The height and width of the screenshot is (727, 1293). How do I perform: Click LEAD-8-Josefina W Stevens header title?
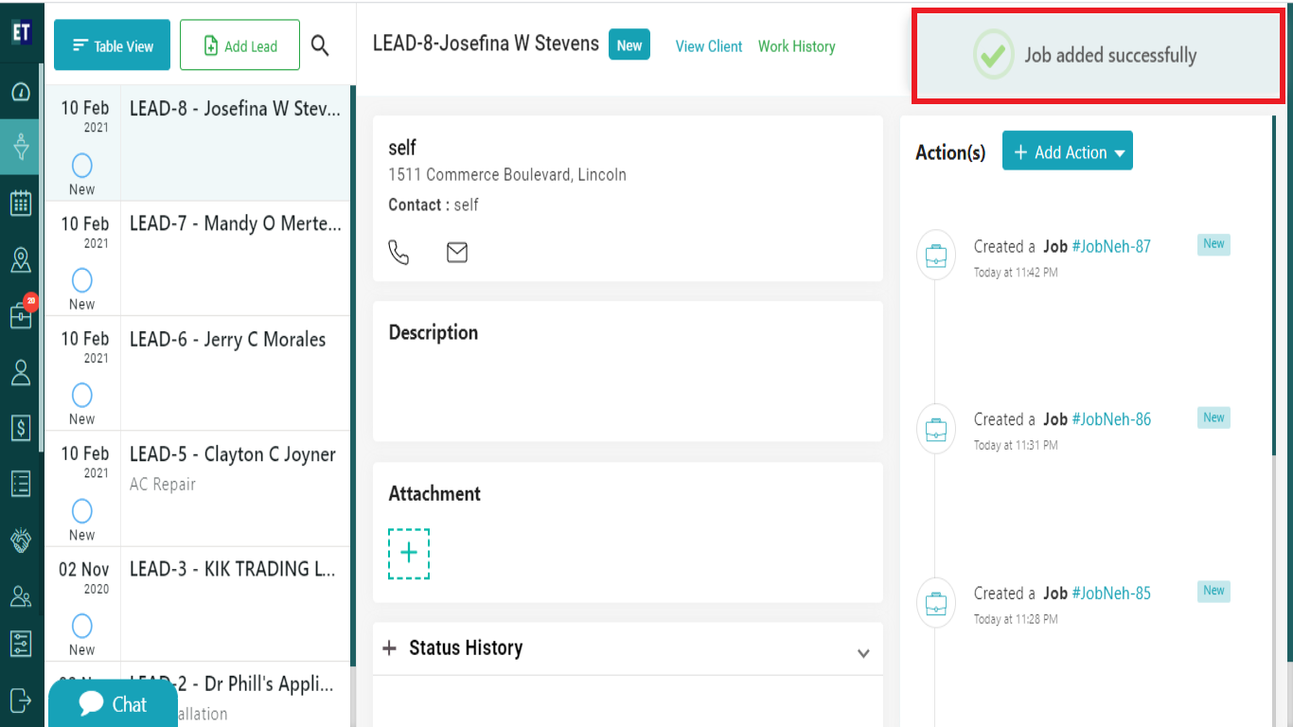coord(486,44)
